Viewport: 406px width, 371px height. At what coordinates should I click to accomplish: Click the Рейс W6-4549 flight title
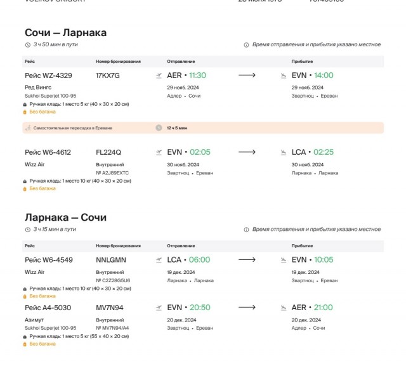[x=49, y=260]
